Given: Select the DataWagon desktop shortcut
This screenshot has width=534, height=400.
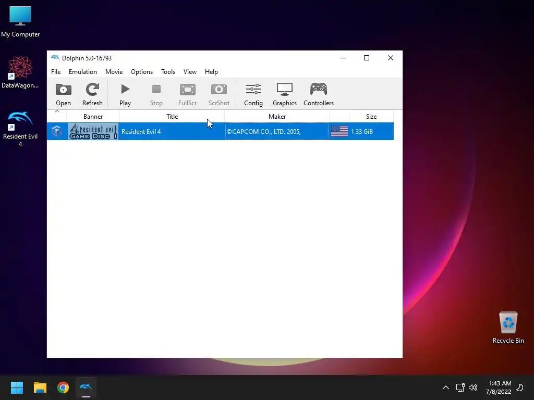Looking at the screenshot, I should coord(20,72).
